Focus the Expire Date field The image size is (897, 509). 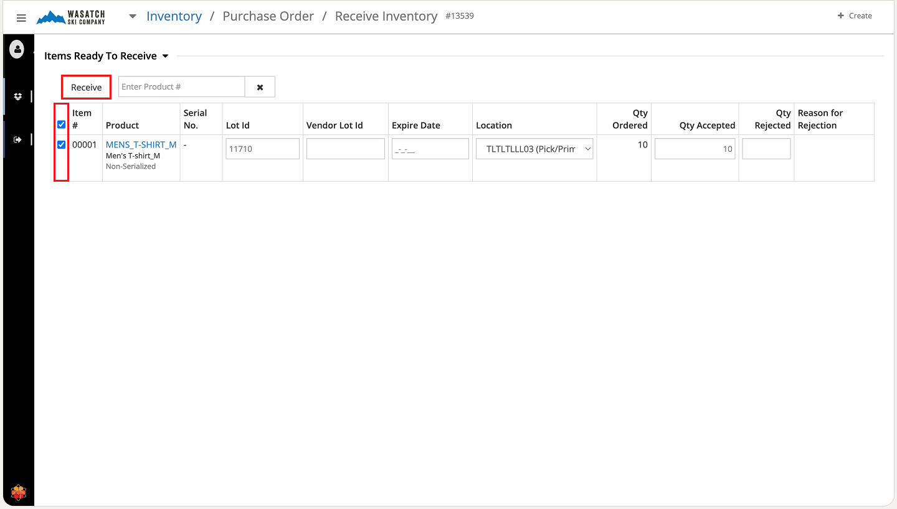pyautogui.click(x=430, y=149)
